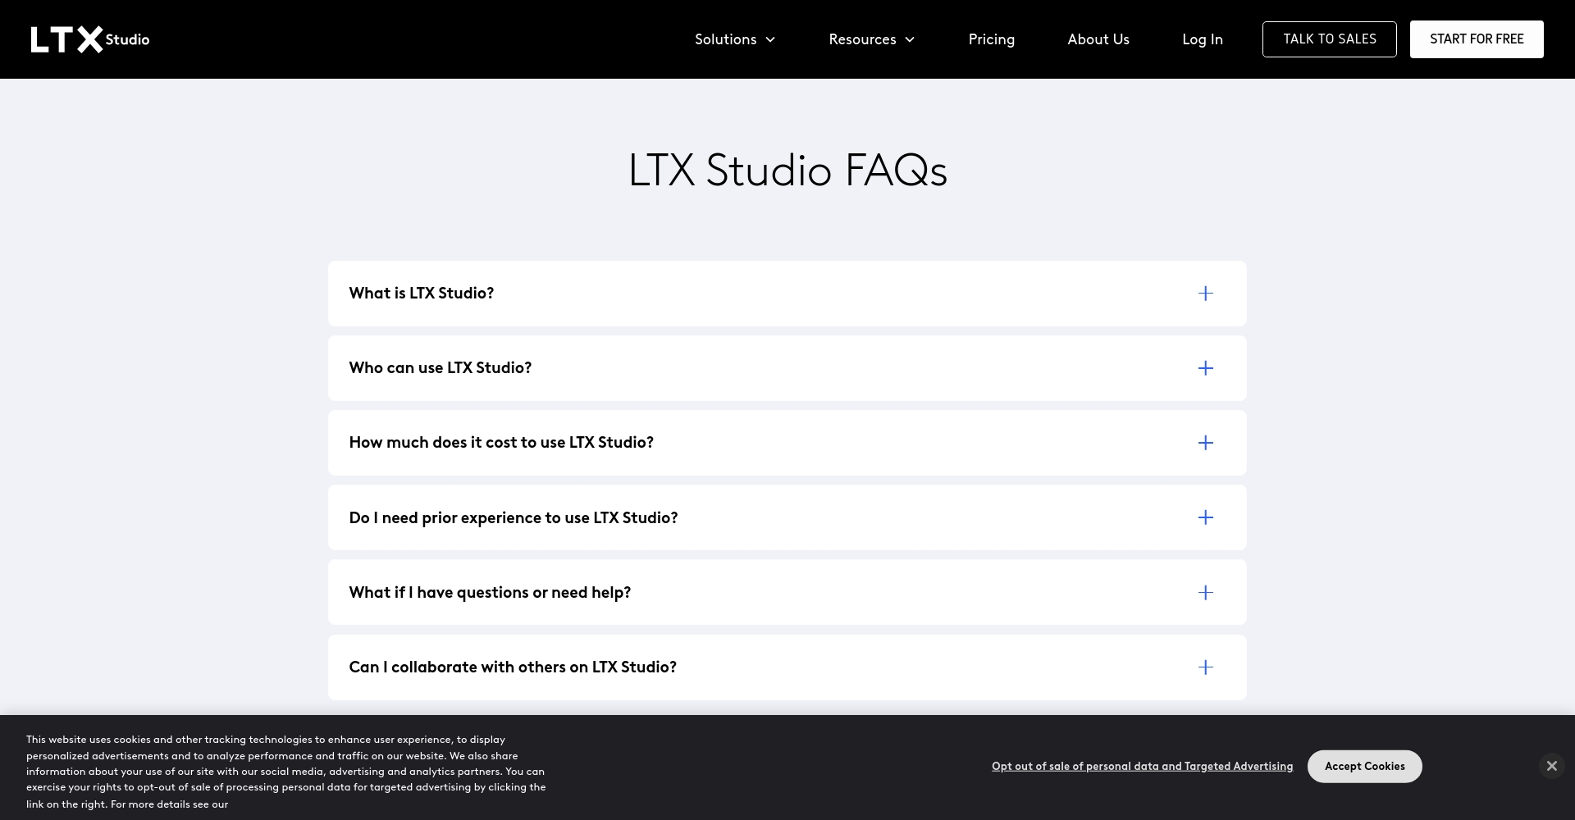
Task: Expand the plus icon for questions or need help
Action: pyautogui.click(x=1205, y=593)
